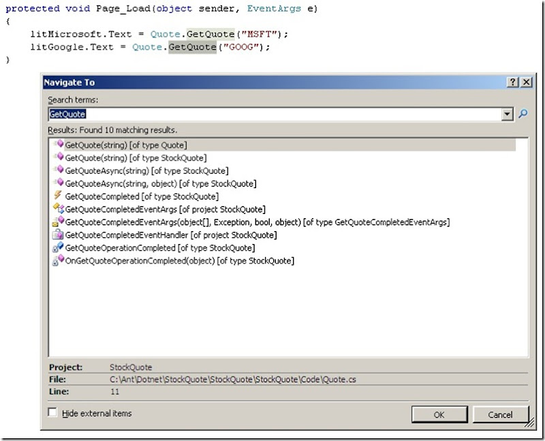Image resolution: width=545 pixels, height=441 pixels.
Task: Select result GetQuote(string) [of type StockQuote]
Action: 136,158
